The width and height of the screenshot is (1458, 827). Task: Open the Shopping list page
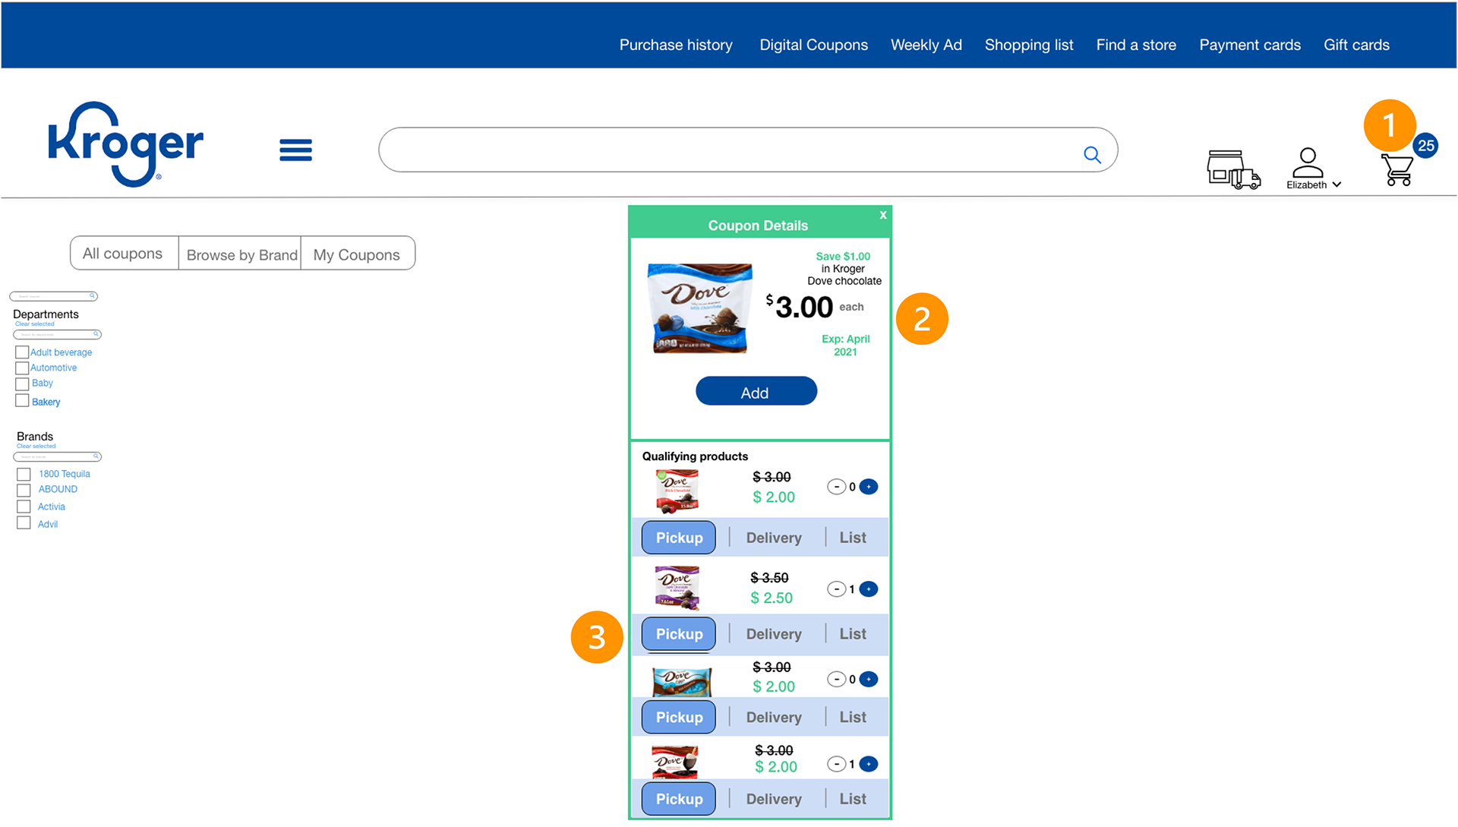(1029, 45)
